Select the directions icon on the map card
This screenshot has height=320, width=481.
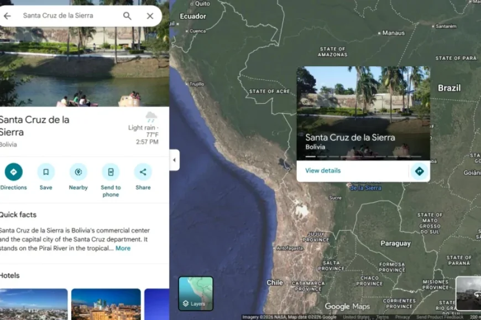click(x=419, y=171)
